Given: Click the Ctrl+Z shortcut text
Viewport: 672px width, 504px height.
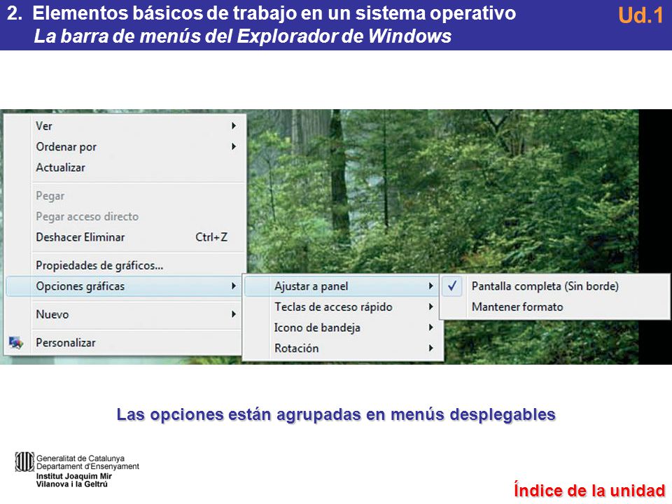Looking at the screenshot, I should click(x=211, y=237).
